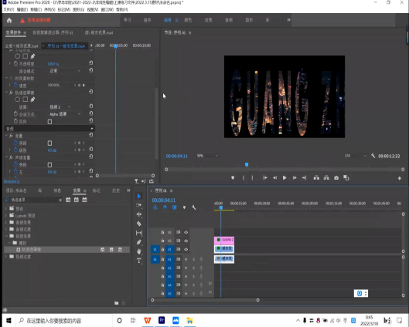Screen dimensions: 409x327
Task: Open the 合成方式 Alpha 遮罩 dropdown
Action: tap(65, 114)
